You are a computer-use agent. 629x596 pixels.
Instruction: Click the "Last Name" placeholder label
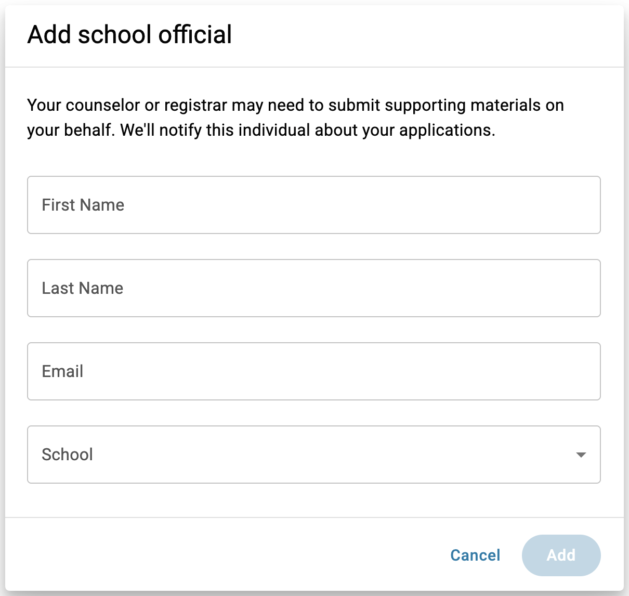pyautogui.click(x=83, y=288)
